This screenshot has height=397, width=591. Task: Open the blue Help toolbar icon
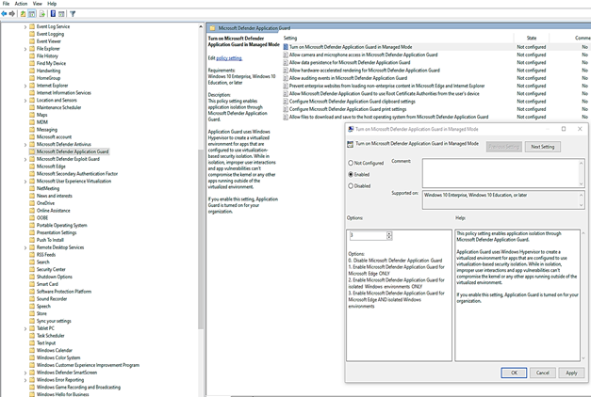point(53,14)
